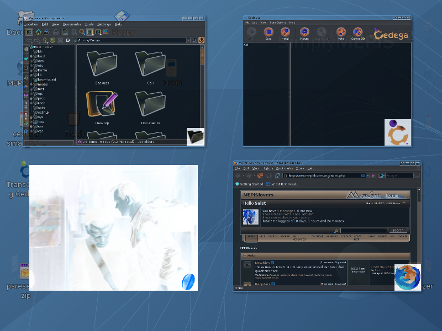Collapse the Help forum category
Screen dimensions: 442x331
(x=244, y=255)
